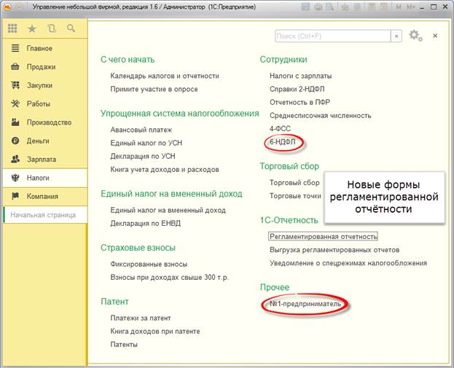Close the Налоги menu panel
The image size is (454, 368).
point(435,36)
